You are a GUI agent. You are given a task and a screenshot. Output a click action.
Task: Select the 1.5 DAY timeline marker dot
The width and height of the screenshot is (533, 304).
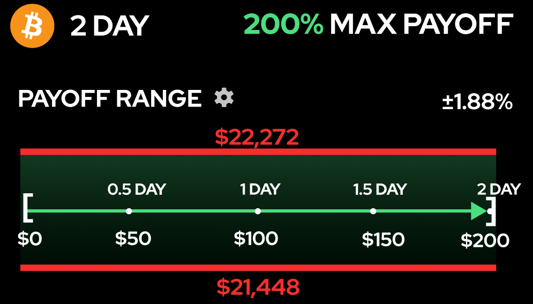click(x=373, y=211)
